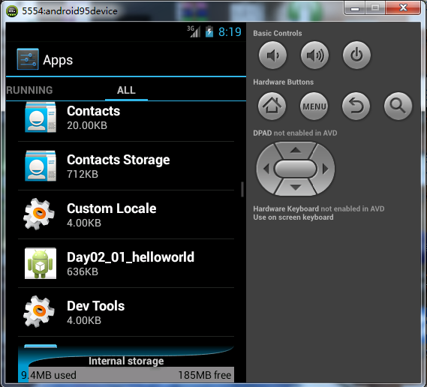Click the DPAD up arrow
The image size is (427, 387).
tap(296, 150)
